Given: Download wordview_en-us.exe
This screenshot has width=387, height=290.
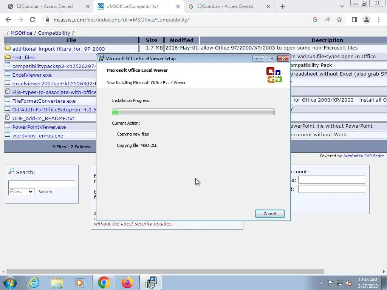Looking at the screenshot, I should click(x=38, y=136).
